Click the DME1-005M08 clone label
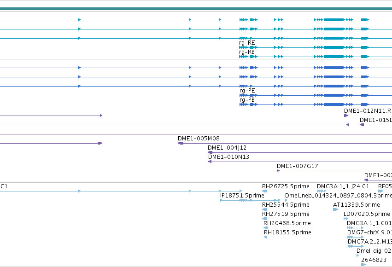 point(199,139)
